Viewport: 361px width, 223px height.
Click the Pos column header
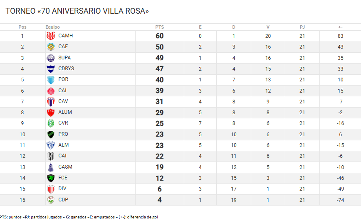(22, 27)
